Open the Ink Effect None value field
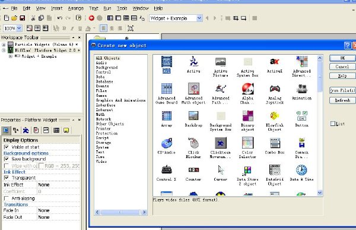356x230 pixels. [58, 185]
